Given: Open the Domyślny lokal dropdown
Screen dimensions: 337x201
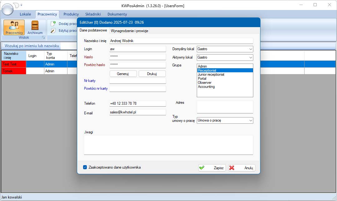Looking at the screenshot, I should pos(250,49).
